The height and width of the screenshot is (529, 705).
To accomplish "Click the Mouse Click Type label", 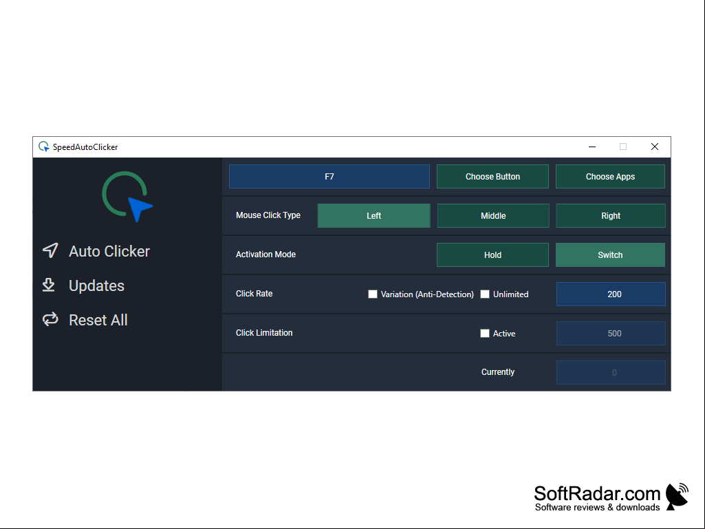I will pos(268,215).
